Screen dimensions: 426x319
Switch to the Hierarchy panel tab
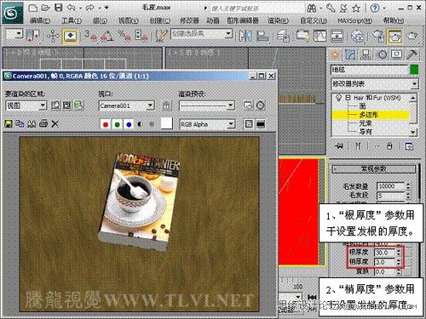[x=366, y=54]
